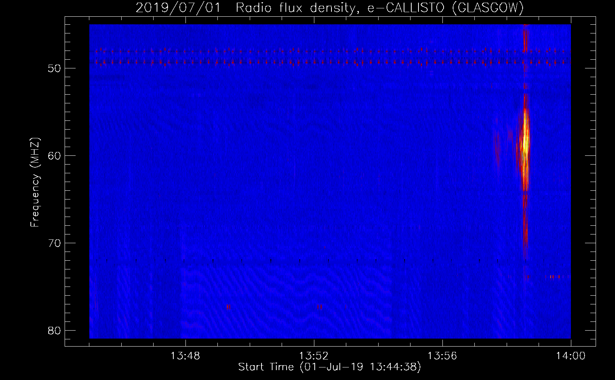Click the 'Frequency (MHZ)' axis label
Image resolution: width=615 pixels, height=380 pixels.
click(35, 182)
